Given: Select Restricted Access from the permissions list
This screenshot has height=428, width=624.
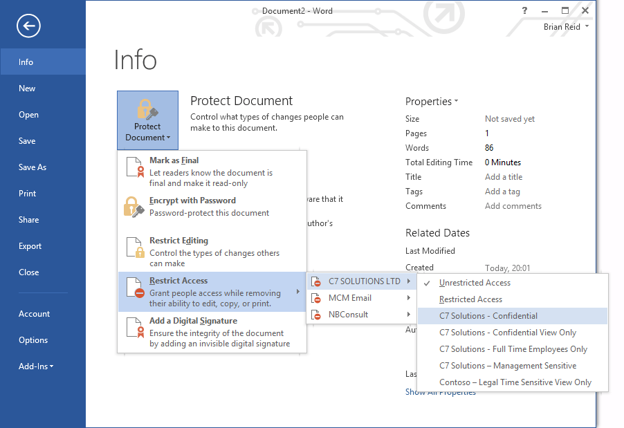Looking at the screenshot, I should tap(470, 299).
